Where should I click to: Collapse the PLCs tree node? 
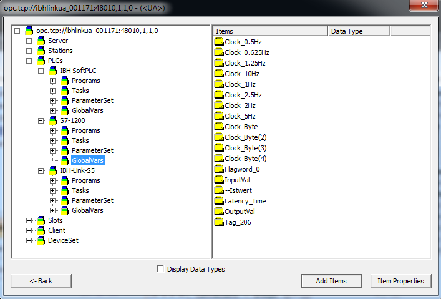pyautogui.click(x=29, y=61)
